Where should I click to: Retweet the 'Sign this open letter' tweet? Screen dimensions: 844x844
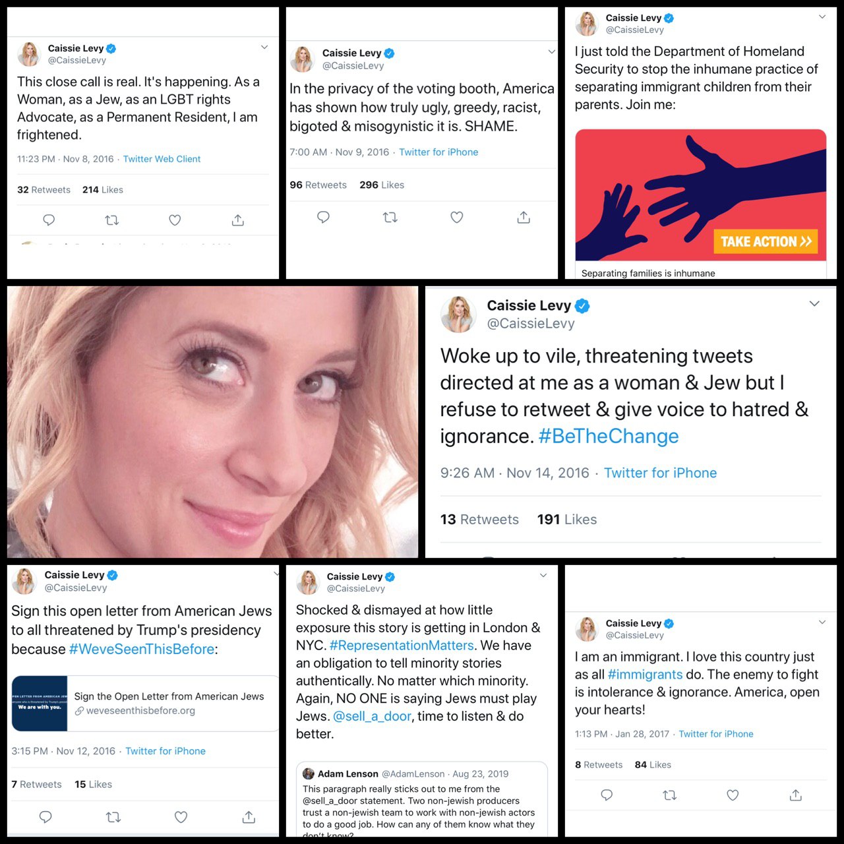pyautogui.click(x=113, y=817)
